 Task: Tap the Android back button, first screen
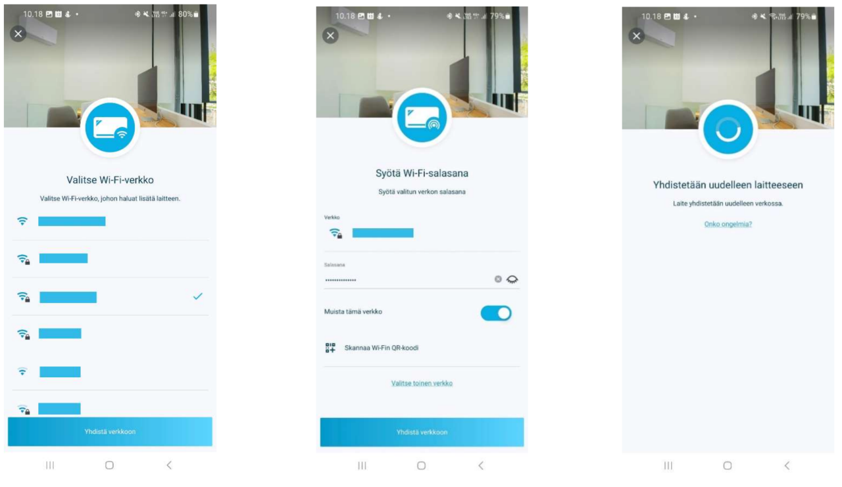[x=169, y=465]
